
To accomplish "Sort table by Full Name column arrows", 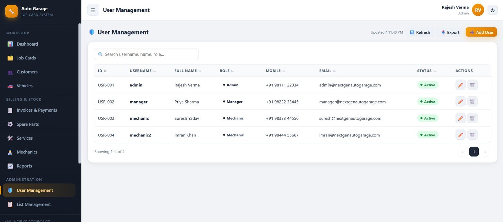I will coord(199,71).
